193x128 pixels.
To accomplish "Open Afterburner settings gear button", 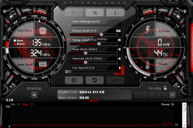I will point(74,80).
